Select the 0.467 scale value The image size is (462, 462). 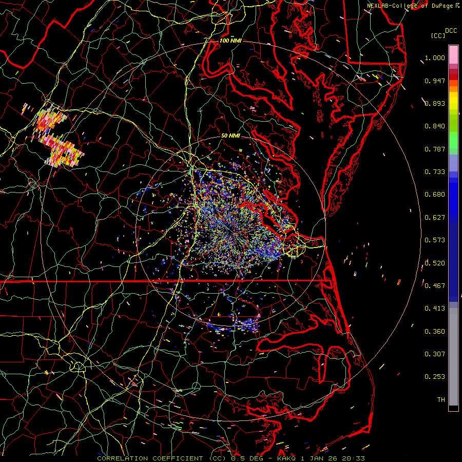(435, 286)
